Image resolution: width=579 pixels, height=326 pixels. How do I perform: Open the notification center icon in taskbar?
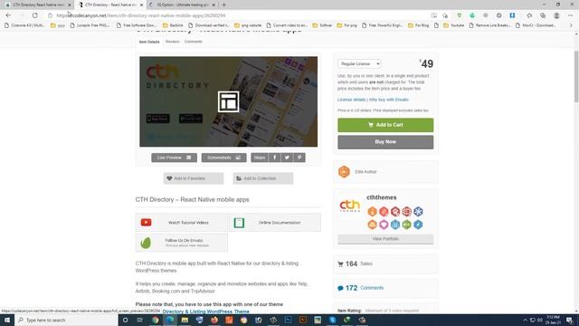(x=570, y=320)
